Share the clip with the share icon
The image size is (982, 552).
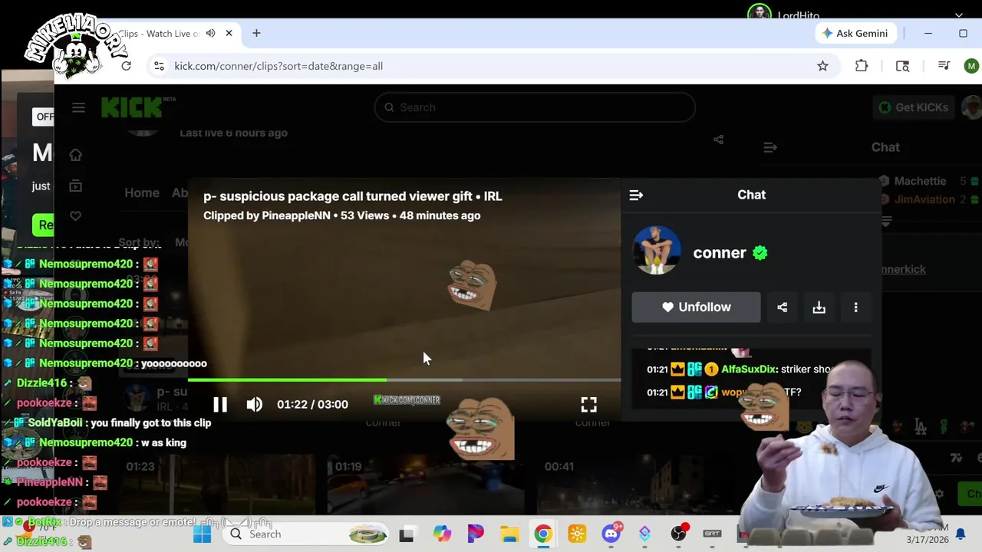point(782,307)
